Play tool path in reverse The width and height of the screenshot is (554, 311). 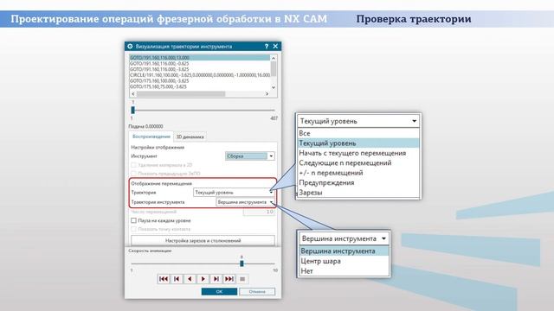[190, 279]
